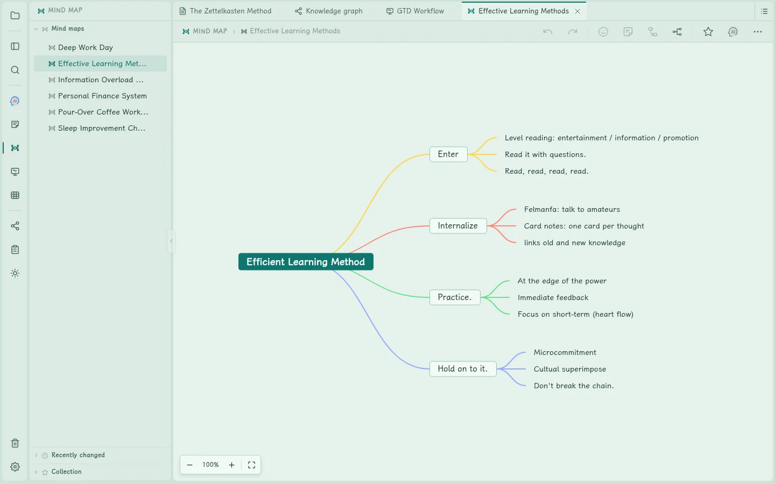
Task: Switch to The Zettelkasten Method tab
Action: (225, 11)
